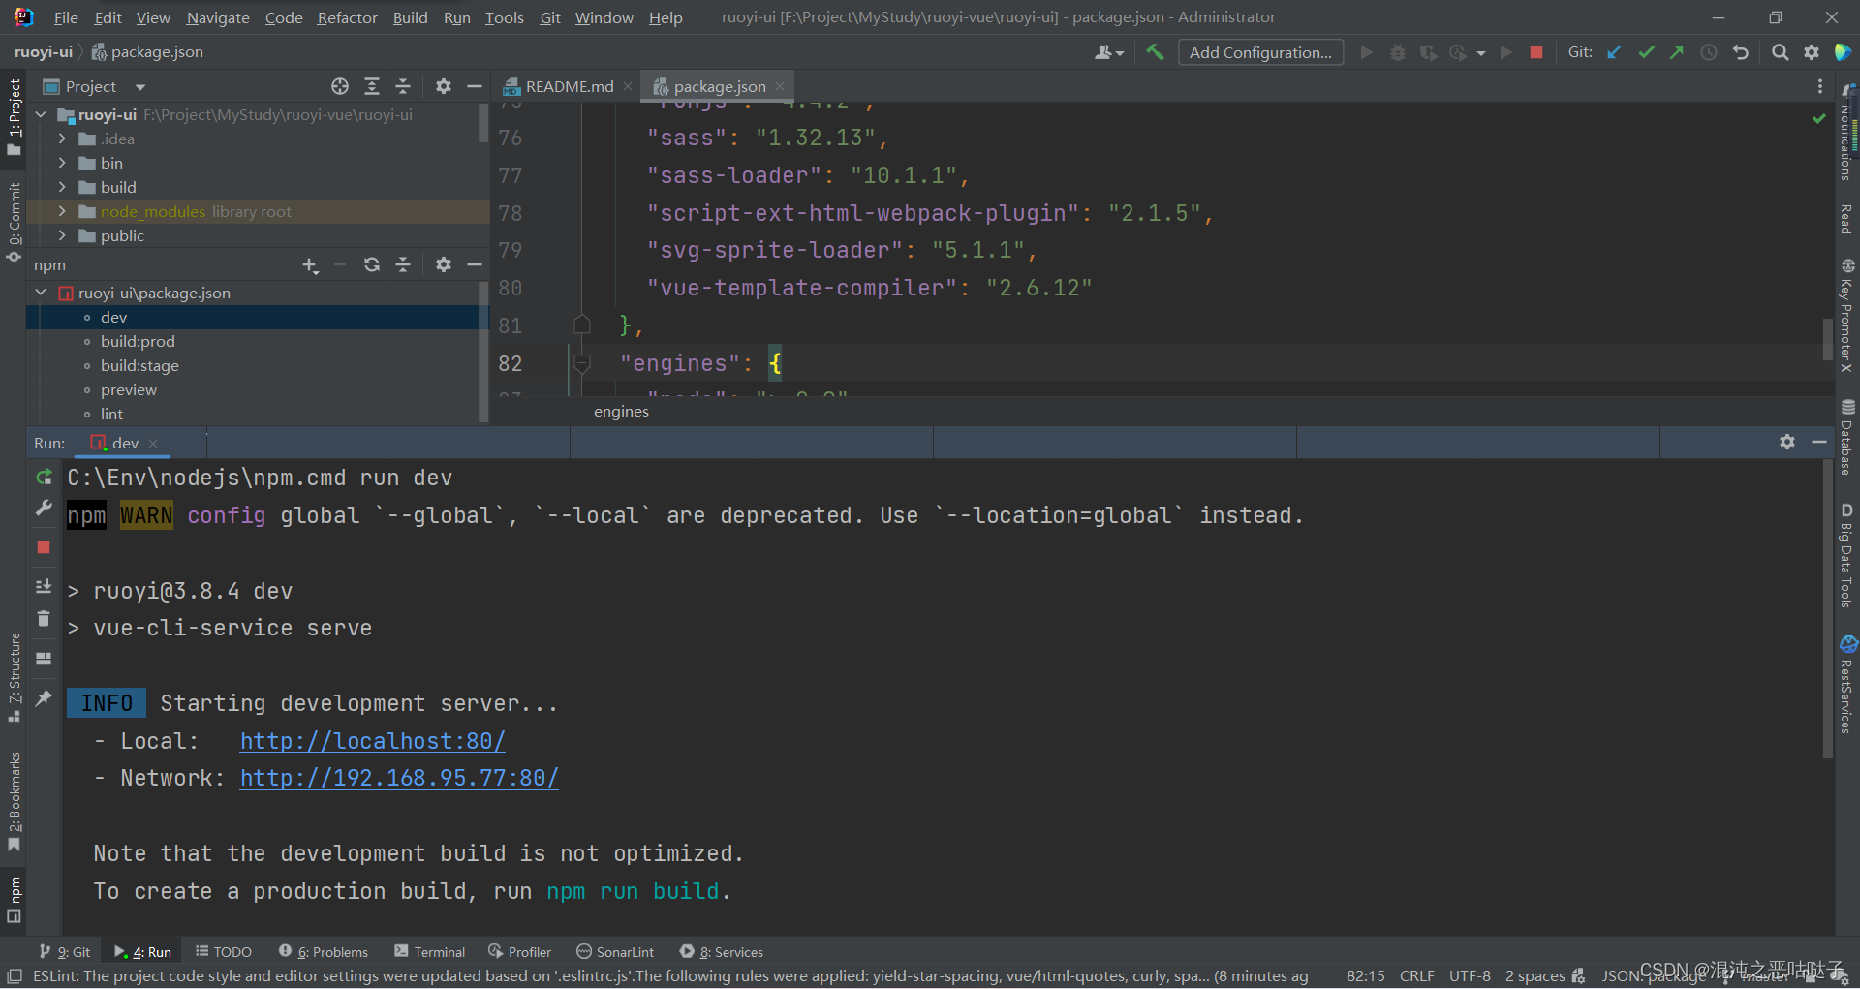Open IDE settings gear in toolbar
1860x989 pixels.
pos(1812,52)
